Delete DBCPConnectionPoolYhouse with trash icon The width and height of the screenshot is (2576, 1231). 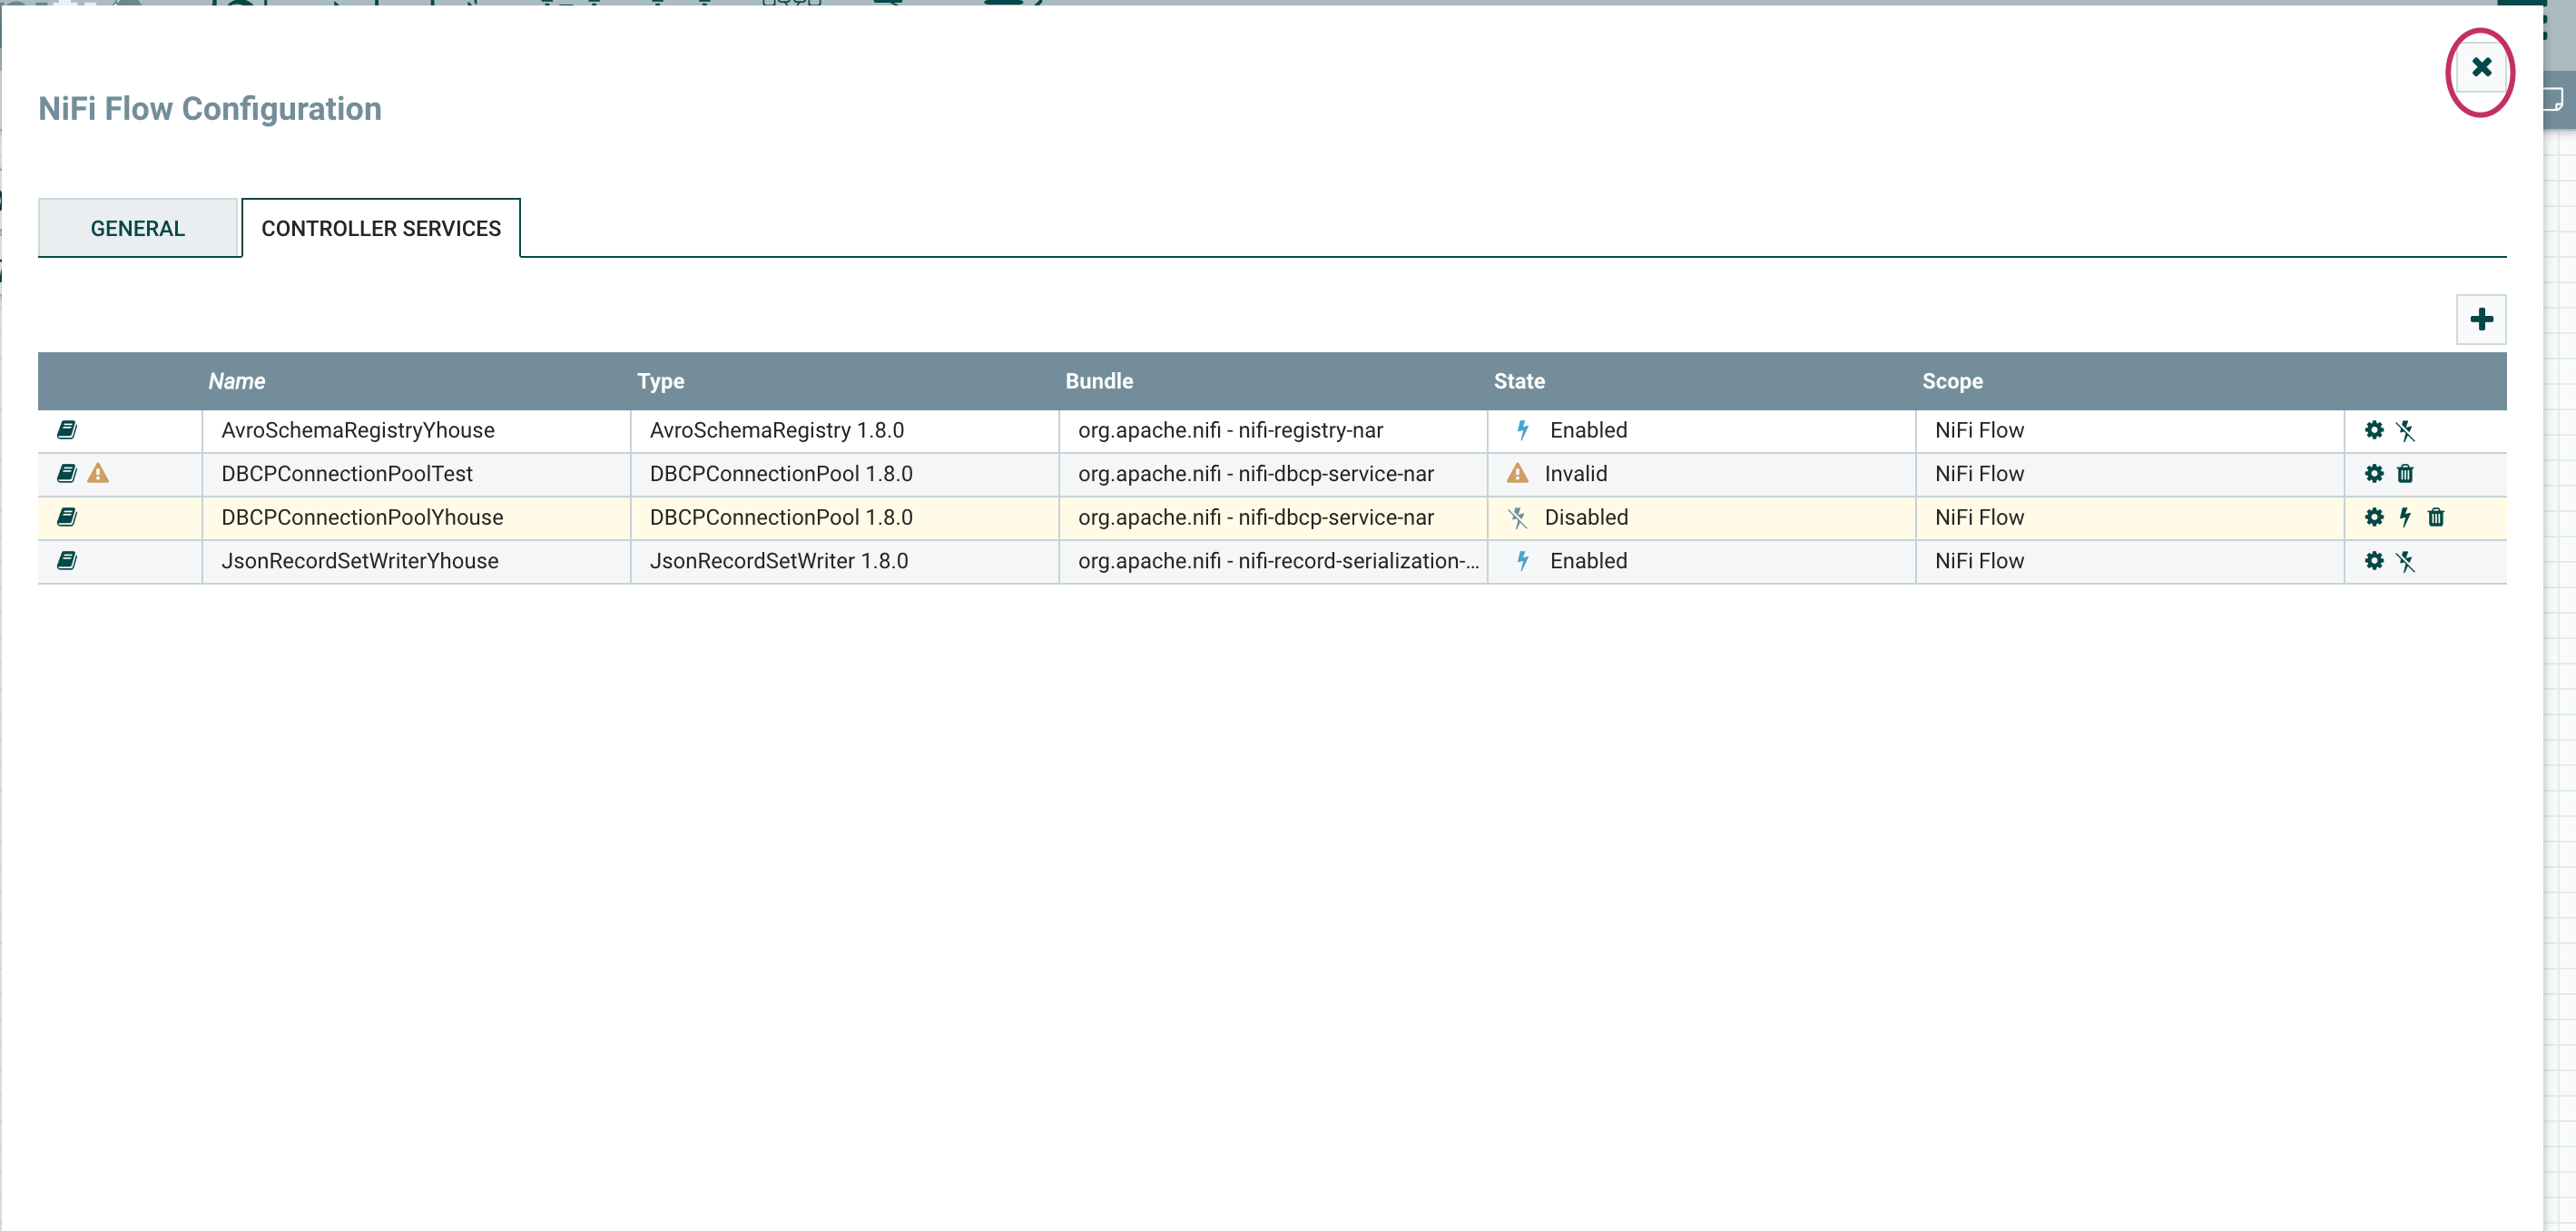[x=2436, y=517]
